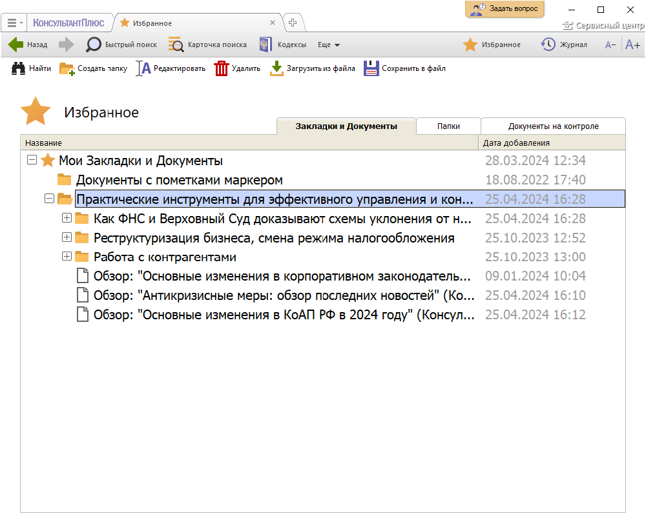Select Документы с пометками маркером folder
This screenshot has height=516, width=646.
[179, 180]
